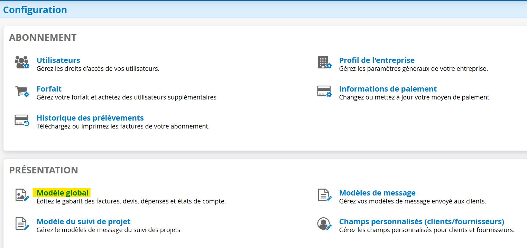
Task: Click text "Changez ou mettez à jour votre moyen de paiement."
Action: click(x=415, y=97)
